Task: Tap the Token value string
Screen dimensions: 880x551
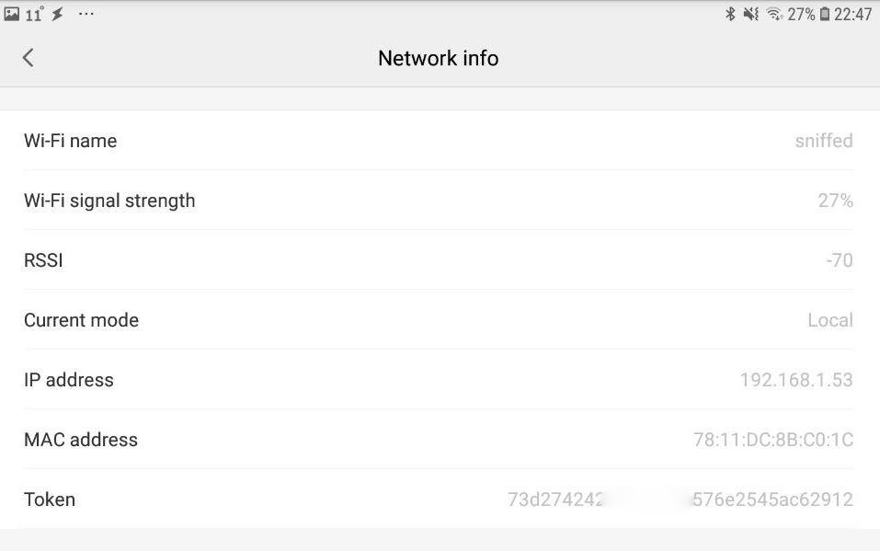Action: pos(680,499)
